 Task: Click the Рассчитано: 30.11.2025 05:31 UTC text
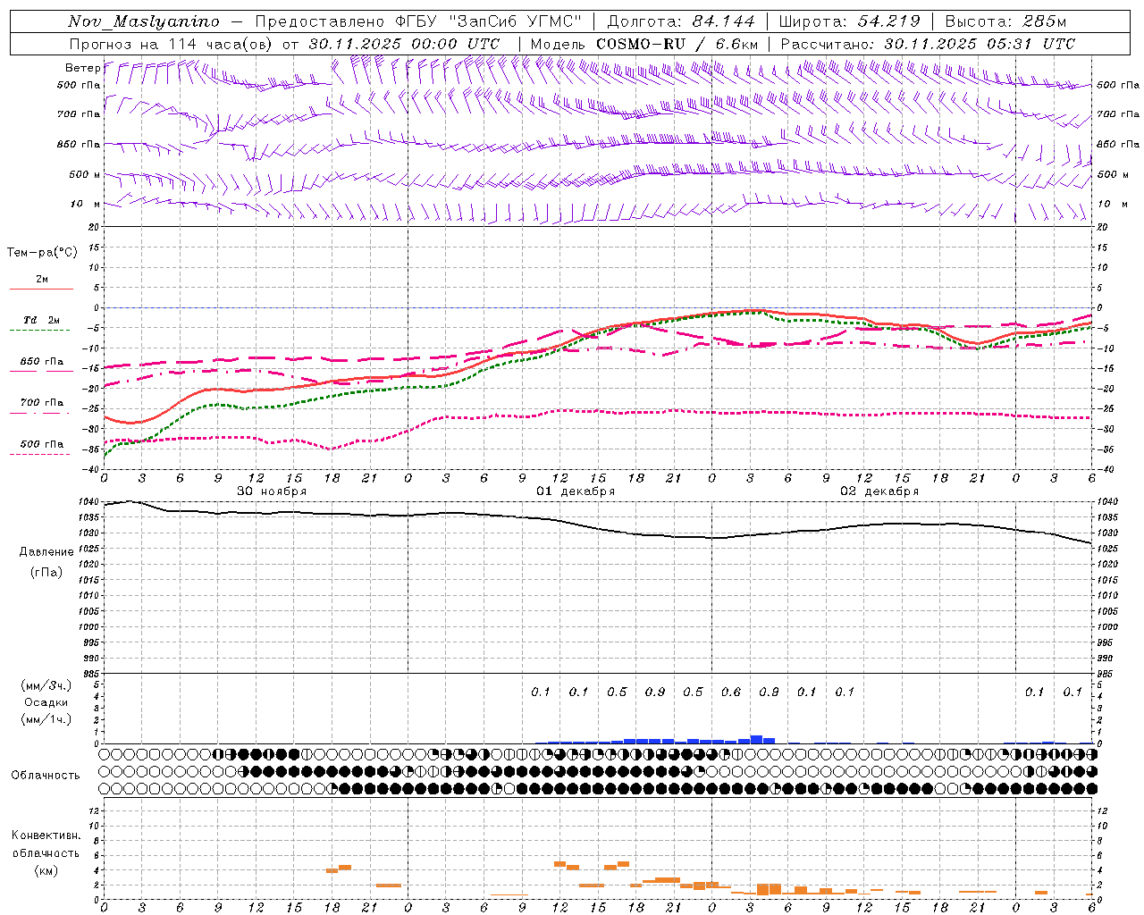click(928, 44)
